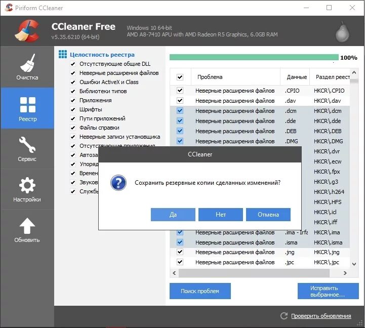Screen dimensions: 365x328
Task: Open the Очистка cleaner section
Action: coord(27,67)
